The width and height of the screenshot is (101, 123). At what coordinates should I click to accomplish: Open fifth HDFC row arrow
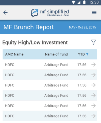click(94, 106)
